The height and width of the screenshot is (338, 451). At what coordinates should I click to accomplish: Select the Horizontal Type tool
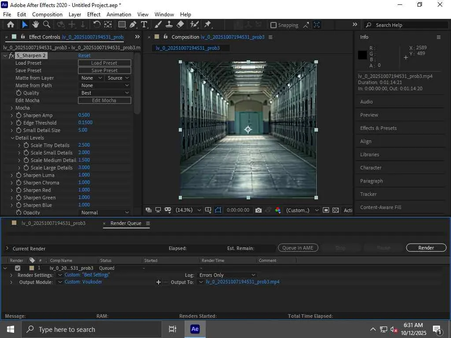pos(144,25)
